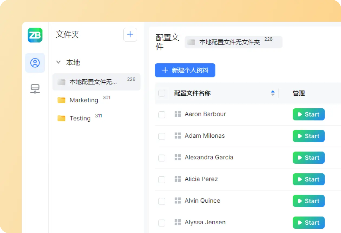Collapse the 本地 folder tree

[x=58, y=62]
